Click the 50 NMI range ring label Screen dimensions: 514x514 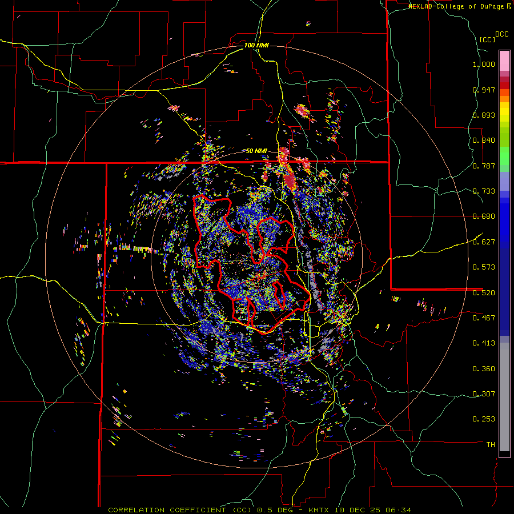tap(256, 151)
